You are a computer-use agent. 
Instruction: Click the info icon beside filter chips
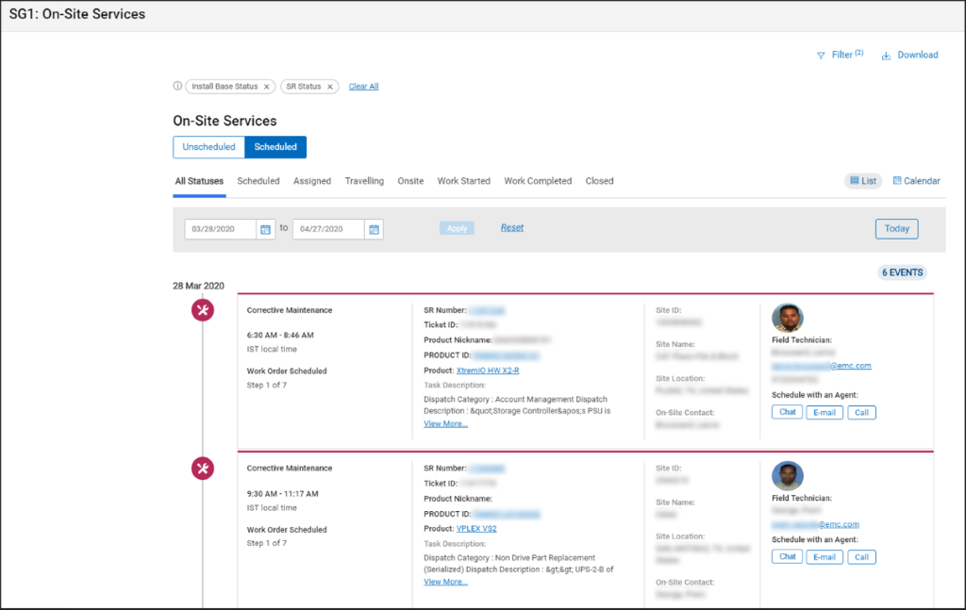[x=176, y=85]
